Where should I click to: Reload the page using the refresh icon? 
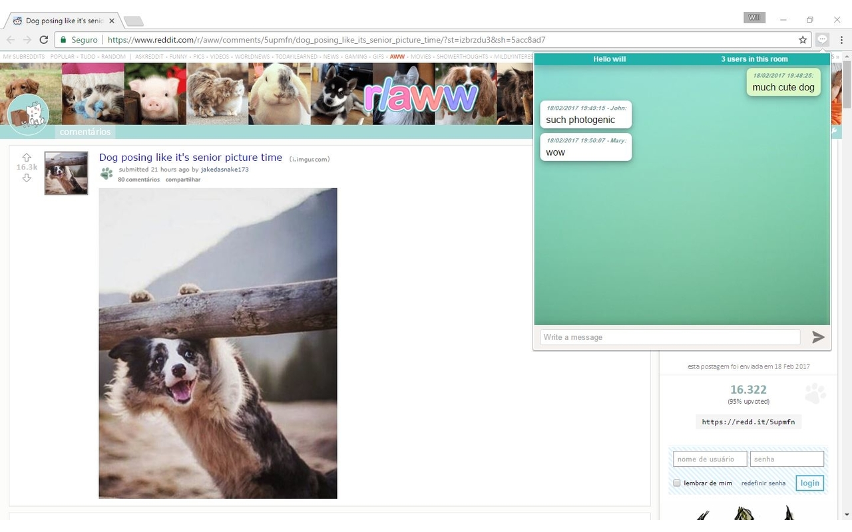pos(43,40)
